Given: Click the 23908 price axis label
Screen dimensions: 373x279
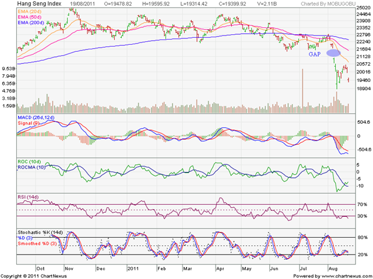Looking at the screenshot, I should [363, 21].
